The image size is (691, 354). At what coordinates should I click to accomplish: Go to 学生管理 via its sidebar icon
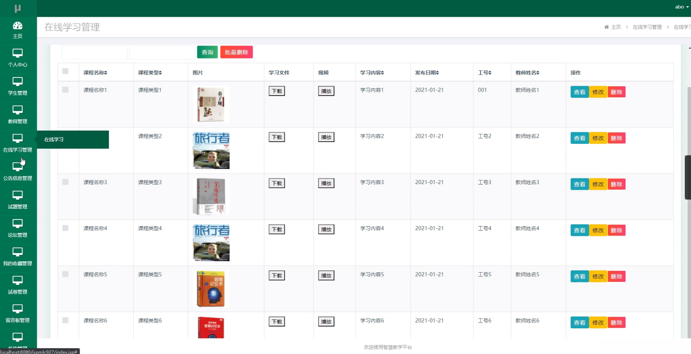18,82
